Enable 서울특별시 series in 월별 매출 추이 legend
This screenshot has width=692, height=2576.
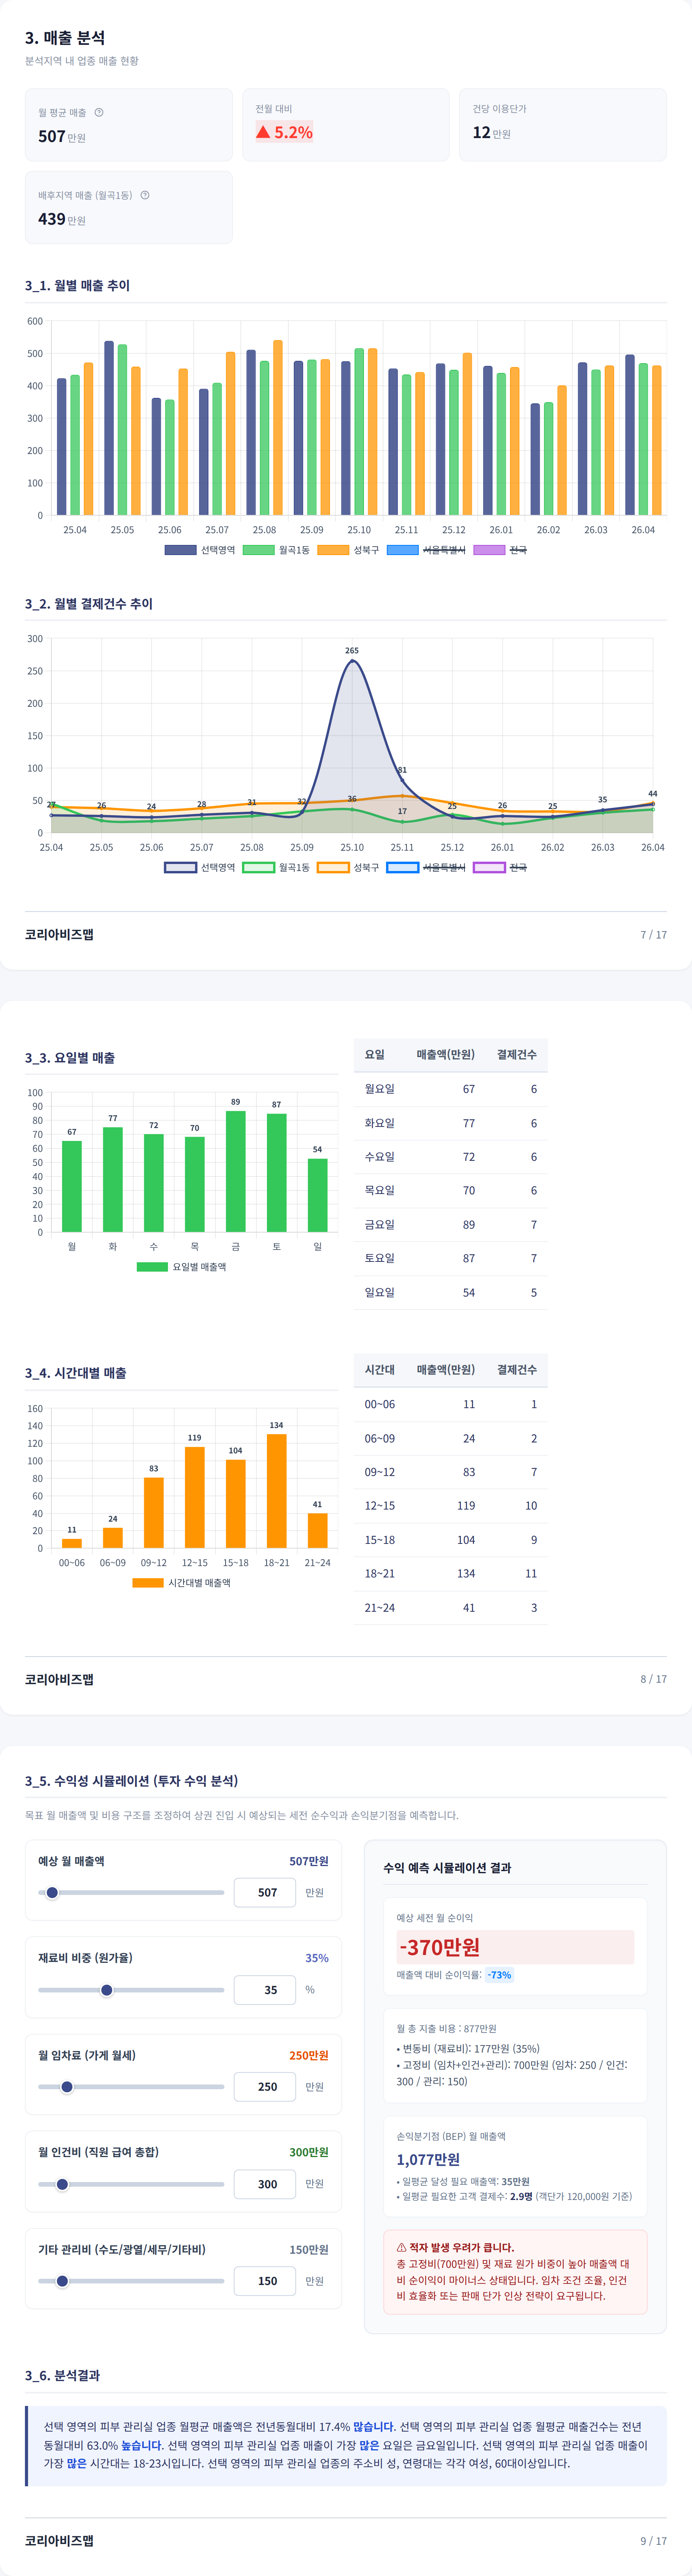pyautogui.click(x=426, y=550)
